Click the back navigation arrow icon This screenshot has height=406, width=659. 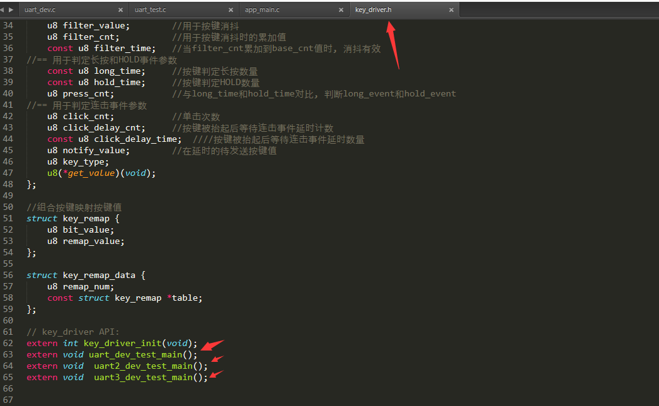pos(6,9)
